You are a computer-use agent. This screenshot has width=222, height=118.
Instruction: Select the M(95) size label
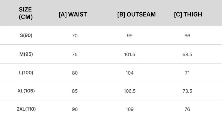[26, 54]
